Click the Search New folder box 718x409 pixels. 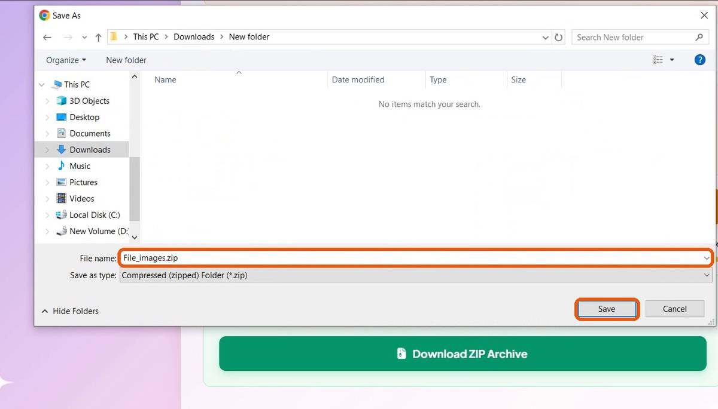[640, 37]
